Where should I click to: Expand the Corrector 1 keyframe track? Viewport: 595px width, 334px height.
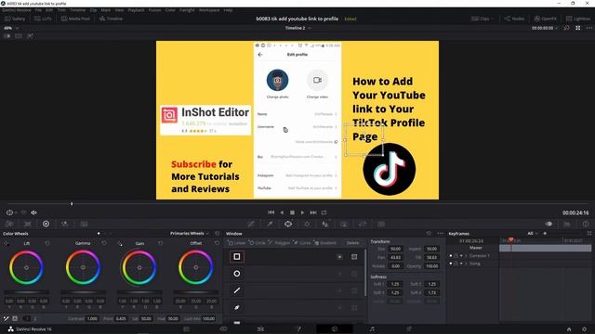(x=466, y=256)
